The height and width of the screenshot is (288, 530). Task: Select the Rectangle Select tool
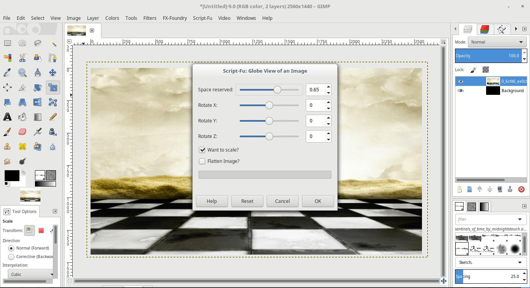click(7, 43)
